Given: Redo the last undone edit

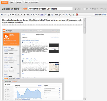Looking at the screenshot, I should click(x=5, y=15).
